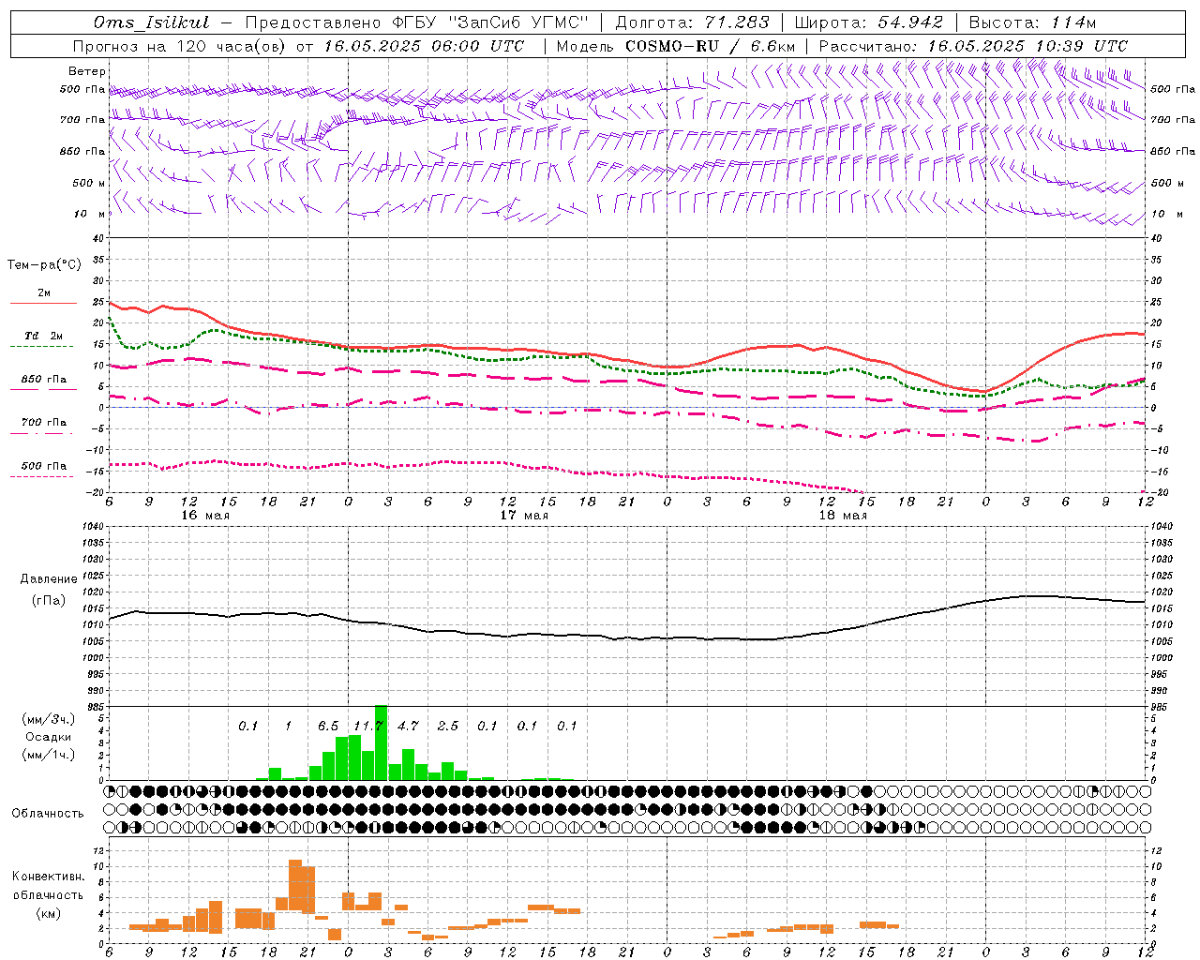
Task: Click the "Высота: 114м" header field
Action: pos(1032,22)
